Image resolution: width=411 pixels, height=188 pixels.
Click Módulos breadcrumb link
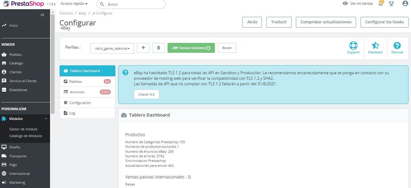pos(66,13)
